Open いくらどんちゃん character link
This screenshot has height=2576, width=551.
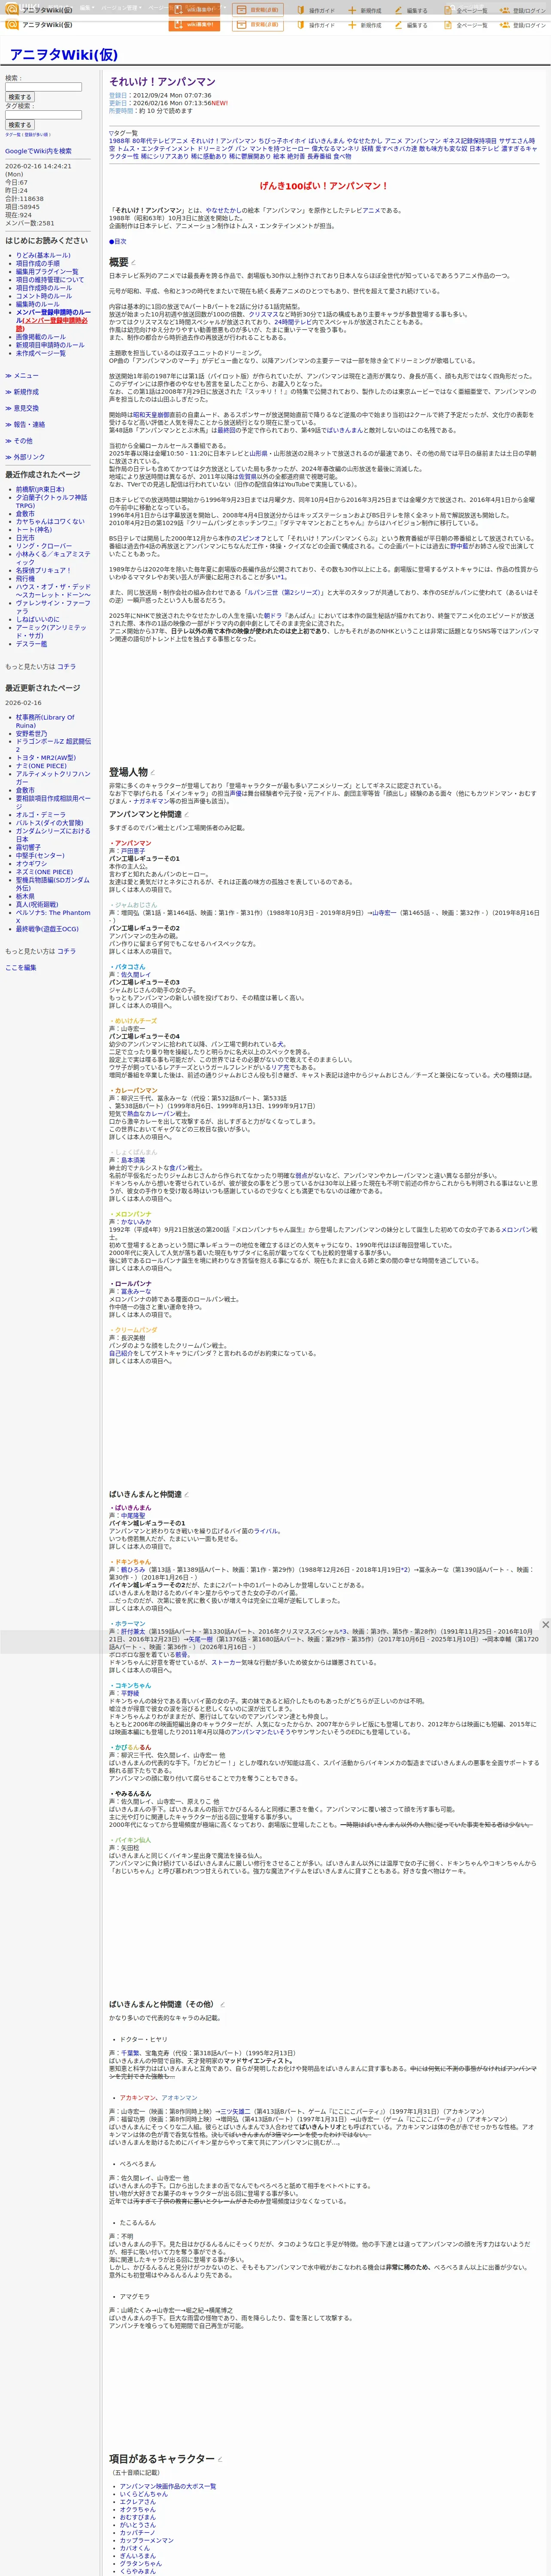pos(144,2494)
